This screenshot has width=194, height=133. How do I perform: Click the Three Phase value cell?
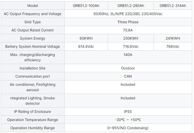pyautogui.click(x=128, y=22)
